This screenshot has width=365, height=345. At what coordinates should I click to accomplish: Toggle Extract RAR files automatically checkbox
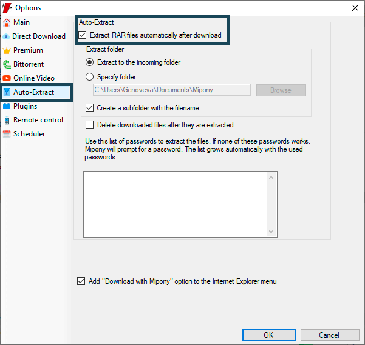point(83,35)
